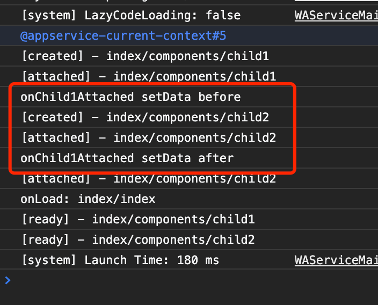Click [attached] child2 log inside red box
Image resolution: width=378 pixels, height=305 pixels.
pyautogui.click(x=149, y=138)
